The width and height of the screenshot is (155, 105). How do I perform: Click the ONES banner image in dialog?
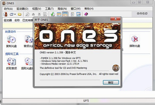point(77,36)
